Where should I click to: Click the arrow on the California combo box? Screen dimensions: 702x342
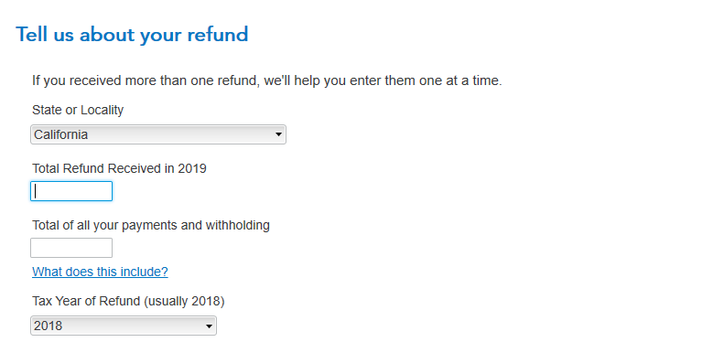pyautogui.click(x=278, y=134)
